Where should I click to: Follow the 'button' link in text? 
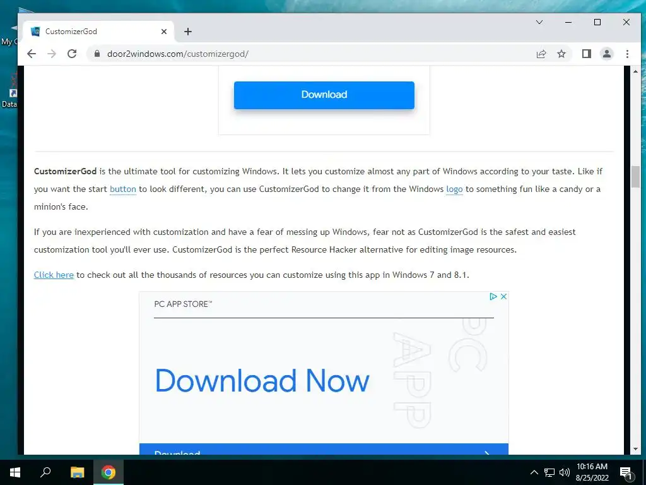pos(123,189)
